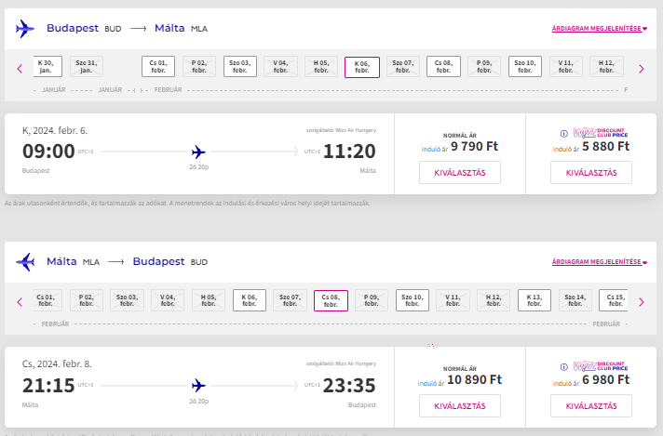Expand the outbound Árdiagram megjelenítése price chart

click(600, 29)
